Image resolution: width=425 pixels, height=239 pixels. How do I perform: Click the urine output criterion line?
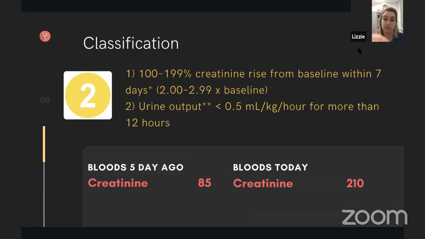click(252, 107)
